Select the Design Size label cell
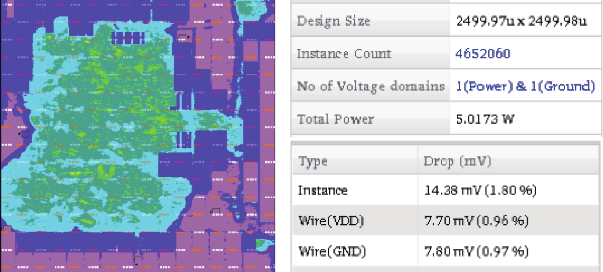Viewport: 603px width, 272px height. pyautogui.click(x=333, y=21)
